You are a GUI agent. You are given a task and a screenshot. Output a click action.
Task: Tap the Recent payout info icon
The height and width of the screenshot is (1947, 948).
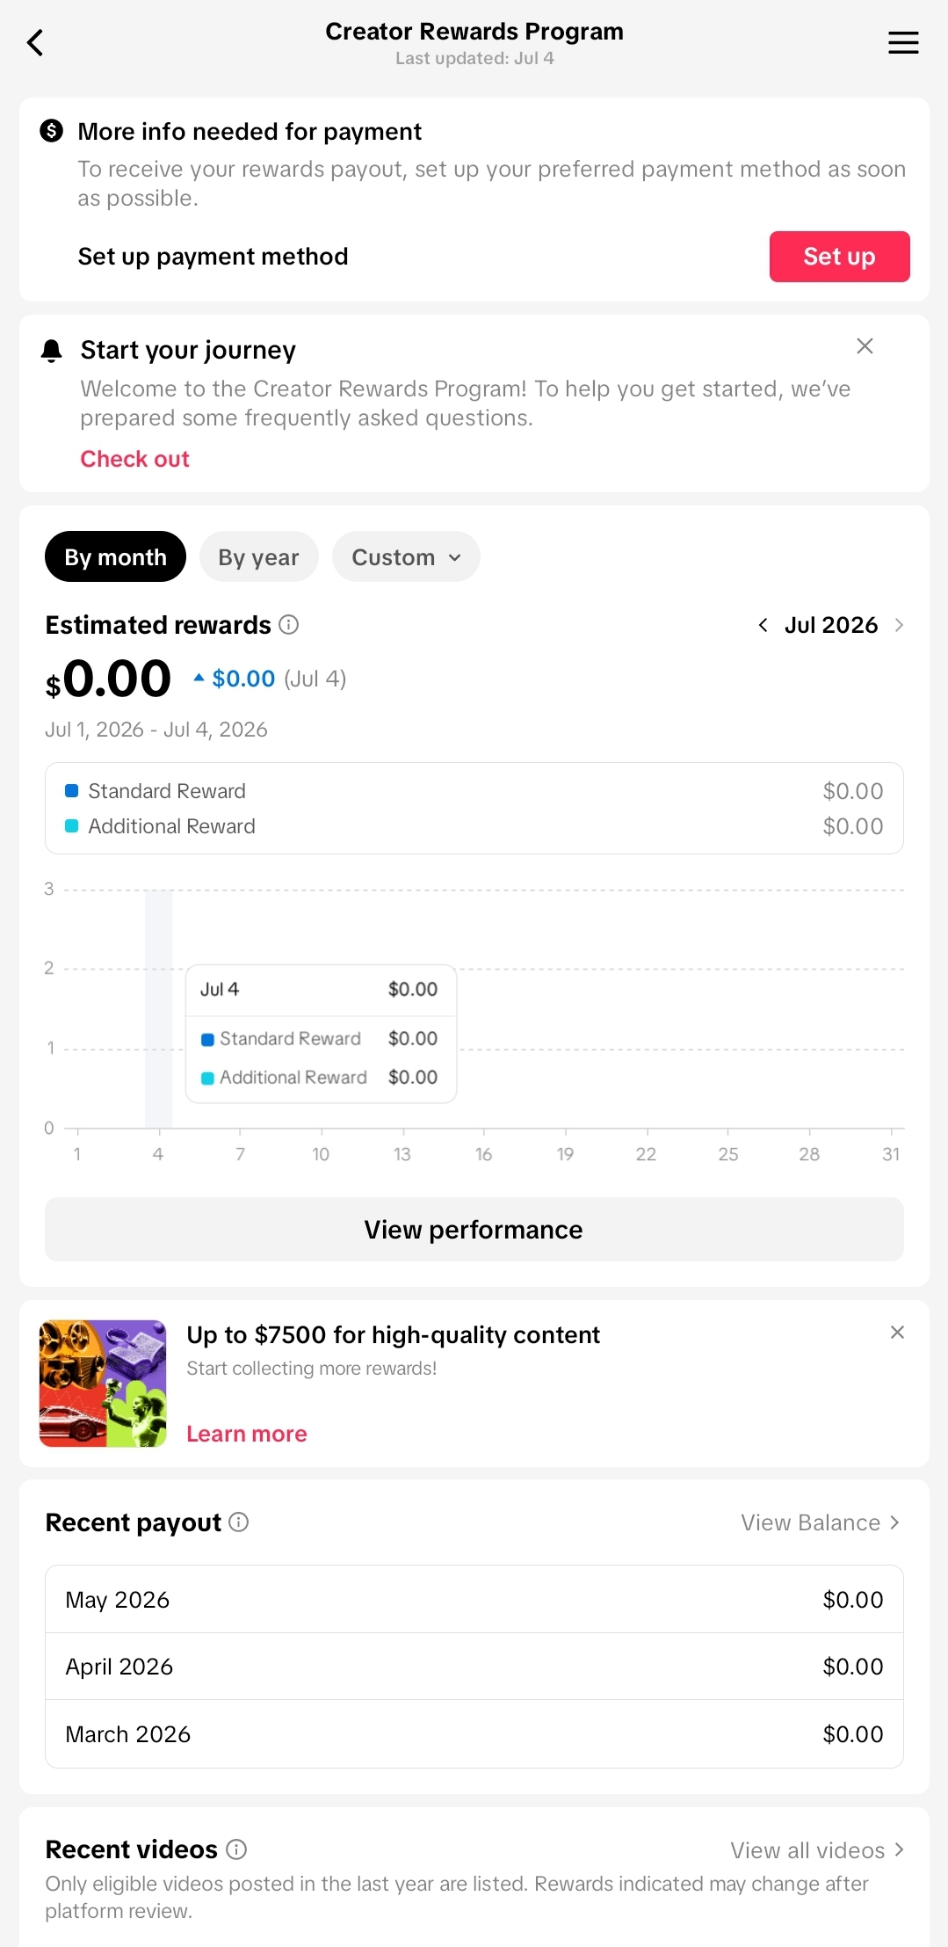(239, 1522)
